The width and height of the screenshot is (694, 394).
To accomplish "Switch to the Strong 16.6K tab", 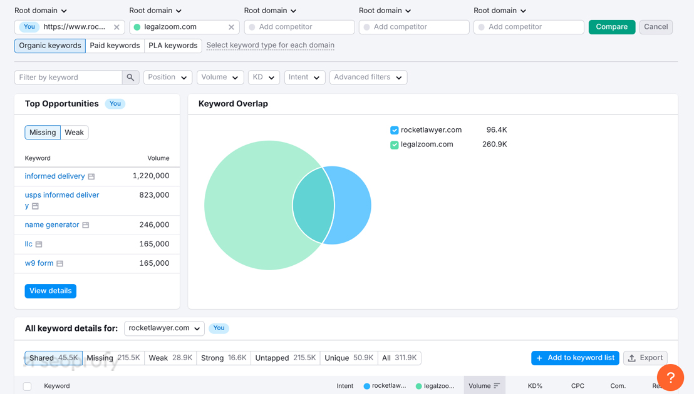I will (224, 358).
